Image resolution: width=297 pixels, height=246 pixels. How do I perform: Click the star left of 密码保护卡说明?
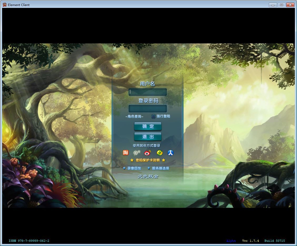pyautogui.click(x=132, y=160)
